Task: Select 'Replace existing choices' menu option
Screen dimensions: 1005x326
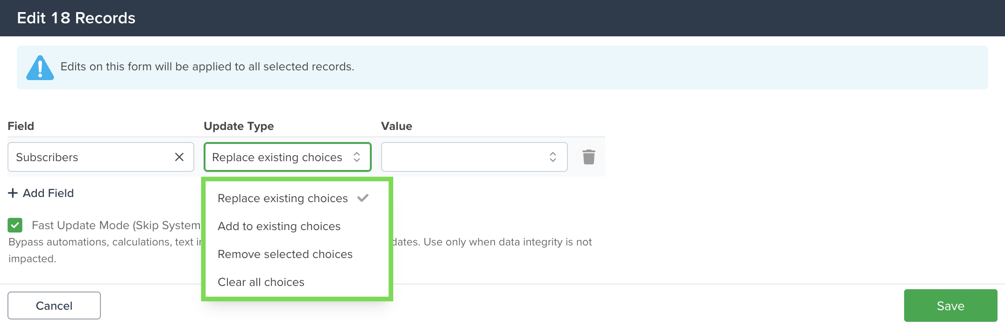Action: (x=297, y=198)
